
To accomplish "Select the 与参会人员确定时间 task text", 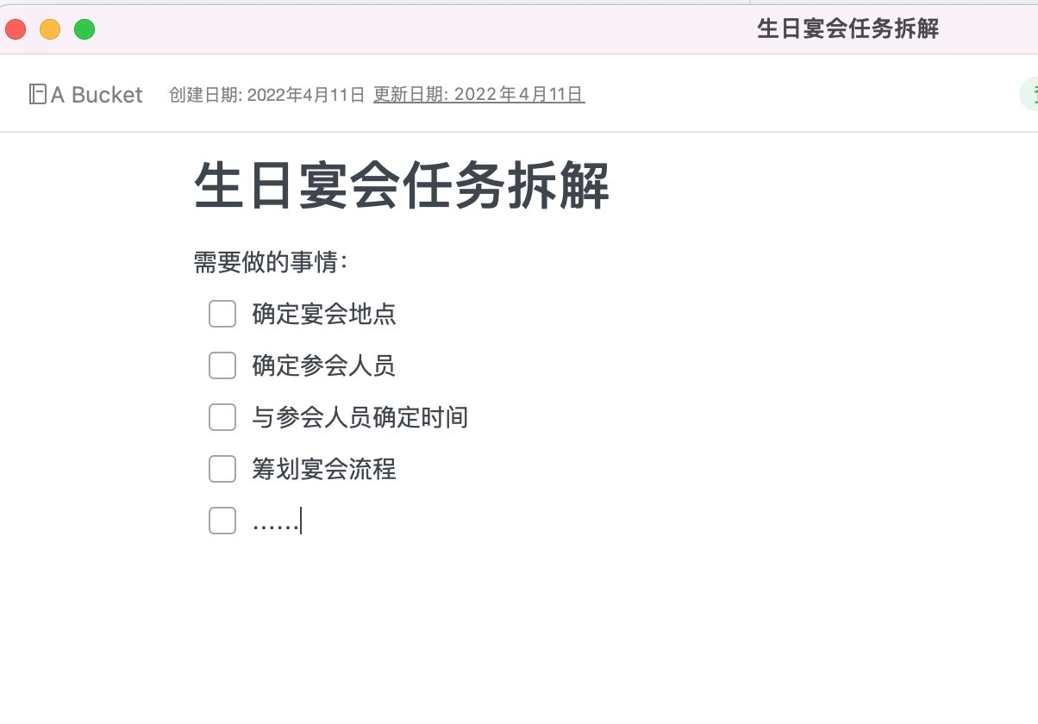I will point(360,417).
